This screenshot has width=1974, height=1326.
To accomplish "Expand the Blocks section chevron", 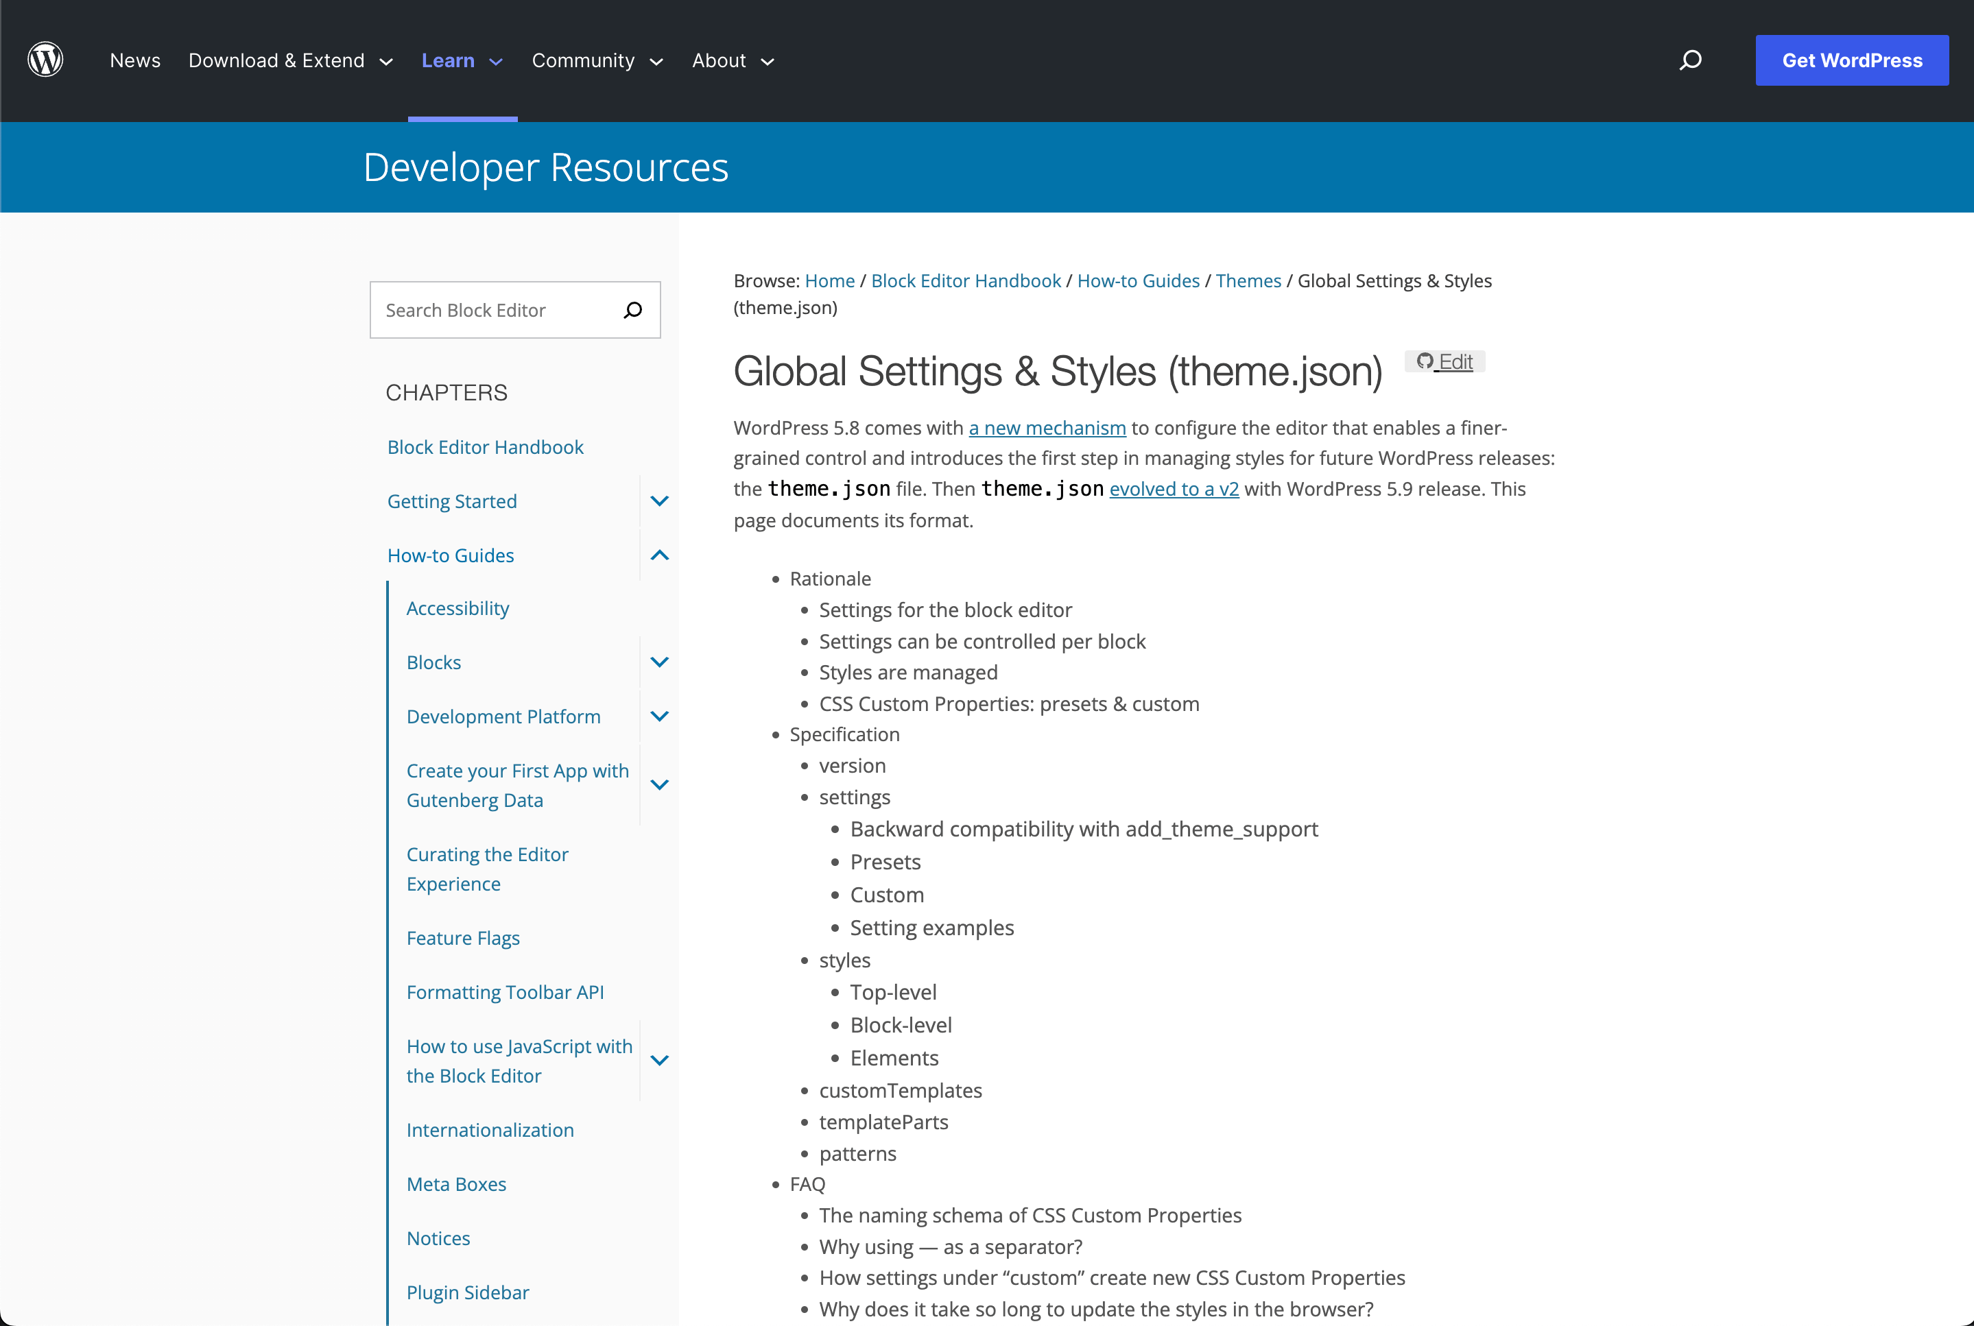I will 660,662.
